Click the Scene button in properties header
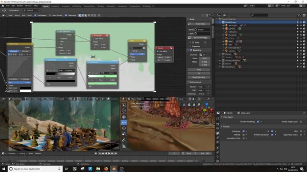Image resolution: width=307 pixels, height=172 pixels. pyautogui.click(x=228, y=113)
